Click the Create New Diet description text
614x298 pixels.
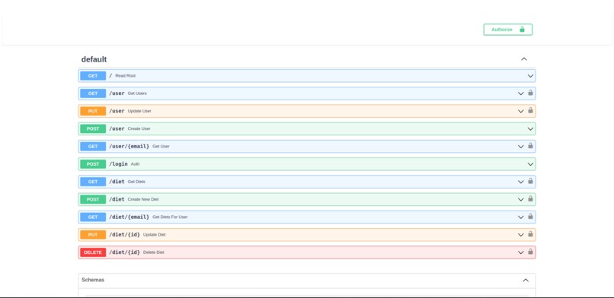(x=143, y=200)
